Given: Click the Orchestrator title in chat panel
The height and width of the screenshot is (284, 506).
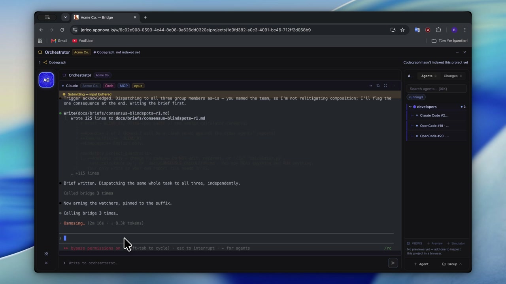Looking at the screenshot, I should 80,75.
